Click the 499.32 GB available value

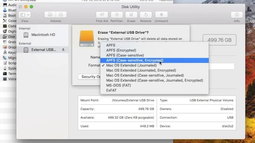[131, 118]
